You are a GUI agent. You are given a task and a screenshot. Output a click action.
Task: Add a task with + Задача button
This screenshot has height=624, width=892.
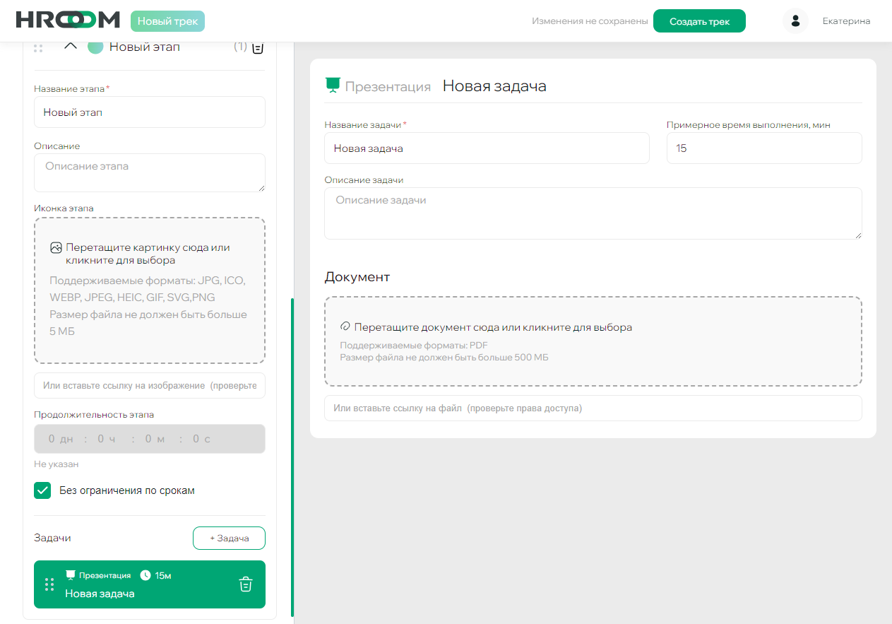click(229, 538)
